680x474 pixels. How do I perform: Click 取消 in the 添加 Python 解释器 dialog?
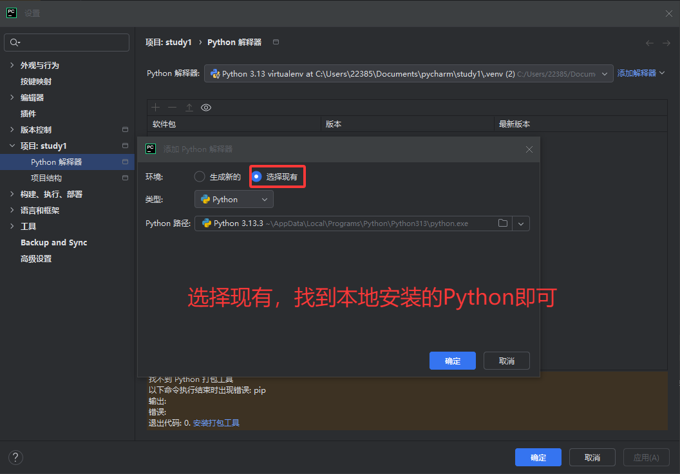pos(507,361)
